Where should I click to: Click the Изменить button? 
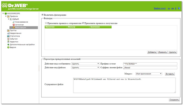163,52
